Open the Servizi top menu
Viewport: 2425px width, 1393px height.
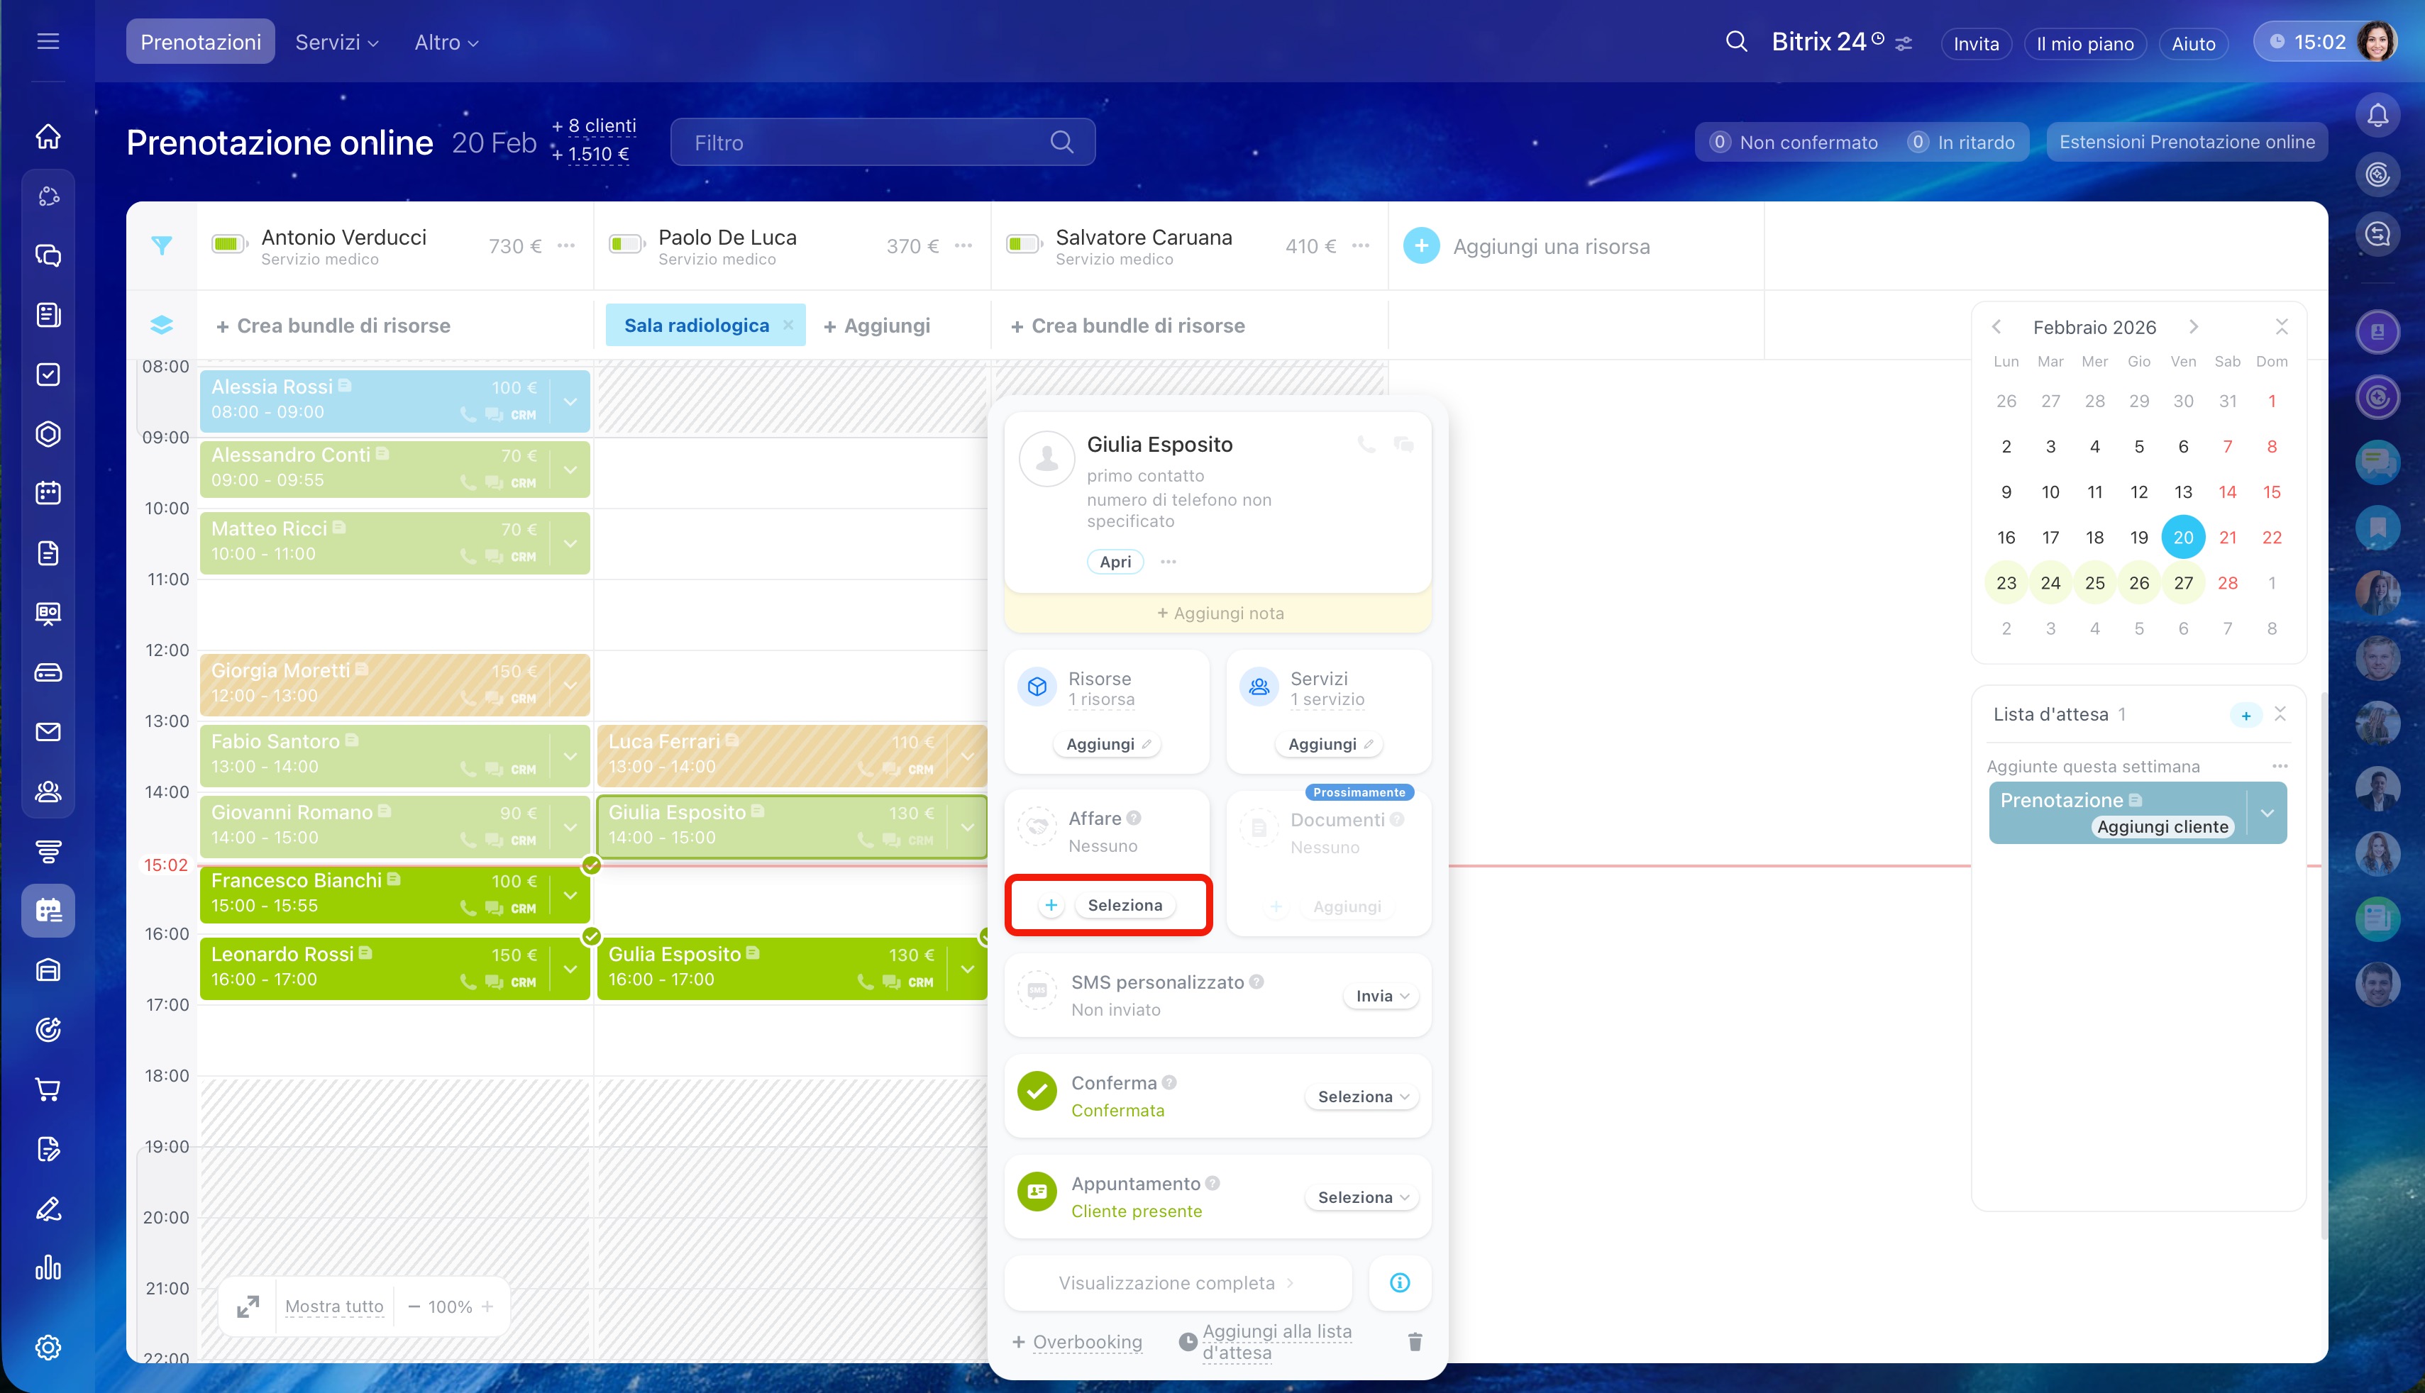click(x=337, y=42)
